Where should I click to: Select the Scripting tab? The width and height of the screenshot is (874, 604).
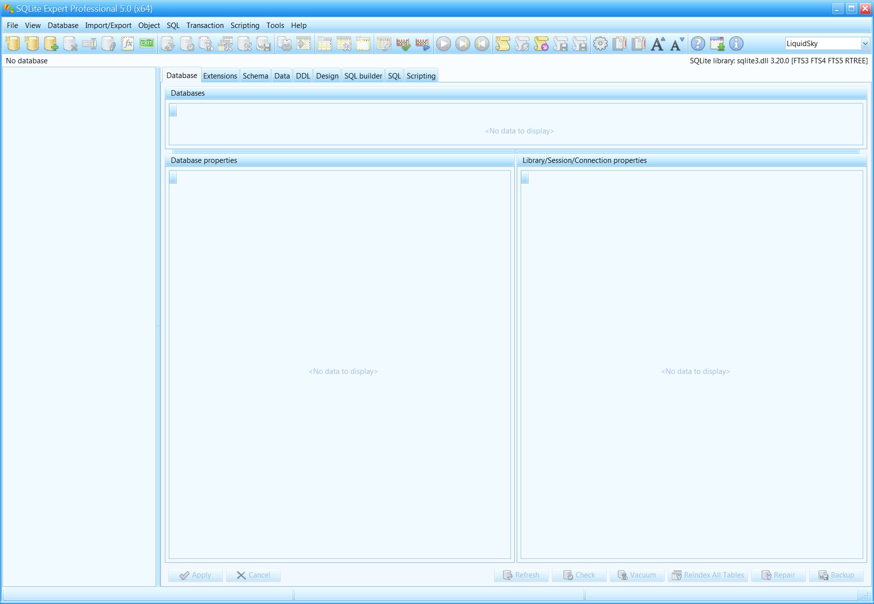(x=421, y=76)
